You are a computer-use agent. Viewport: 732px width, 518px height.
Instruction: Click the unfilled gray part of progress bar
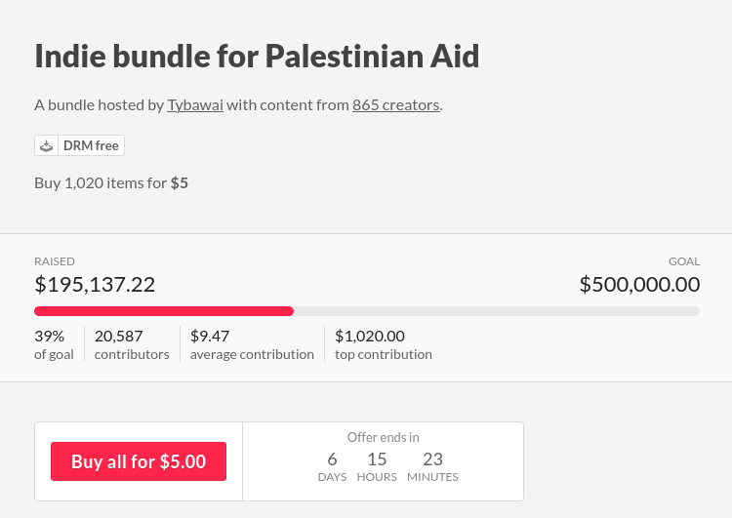point(497,311)
